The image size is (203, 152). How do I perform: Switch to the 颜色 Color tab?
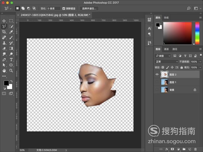click(x=158, y=17)
